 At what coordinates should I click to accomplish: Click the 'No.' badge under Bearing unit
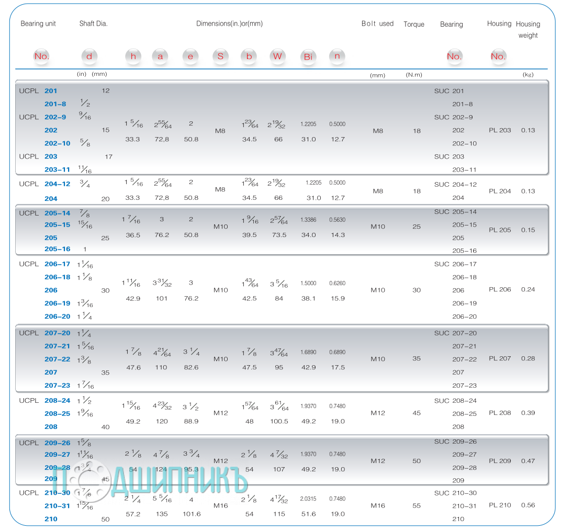pyautogui.click(x=41, y=57)
